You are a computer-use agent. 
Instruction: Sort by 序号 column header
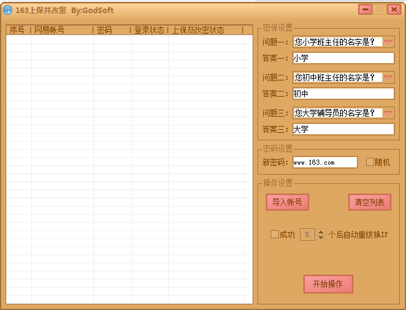pyautogui.click(x=18, y=30)
